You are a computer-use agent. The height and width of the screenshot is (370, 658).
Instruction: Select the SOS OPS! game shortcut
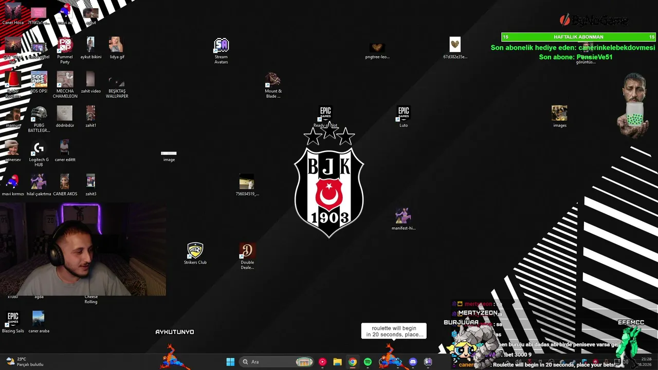[x=39, y=83]
